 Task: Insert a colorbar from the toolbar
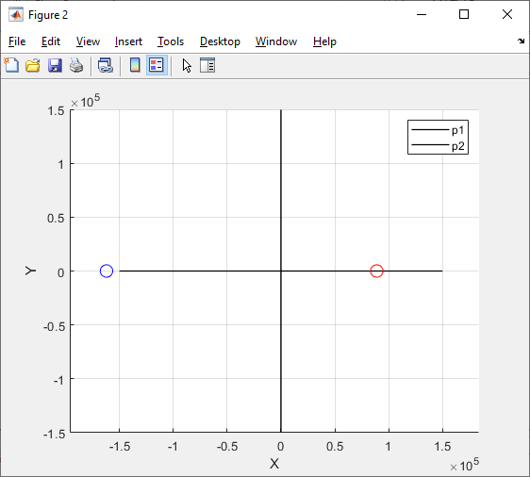point(135,65)
